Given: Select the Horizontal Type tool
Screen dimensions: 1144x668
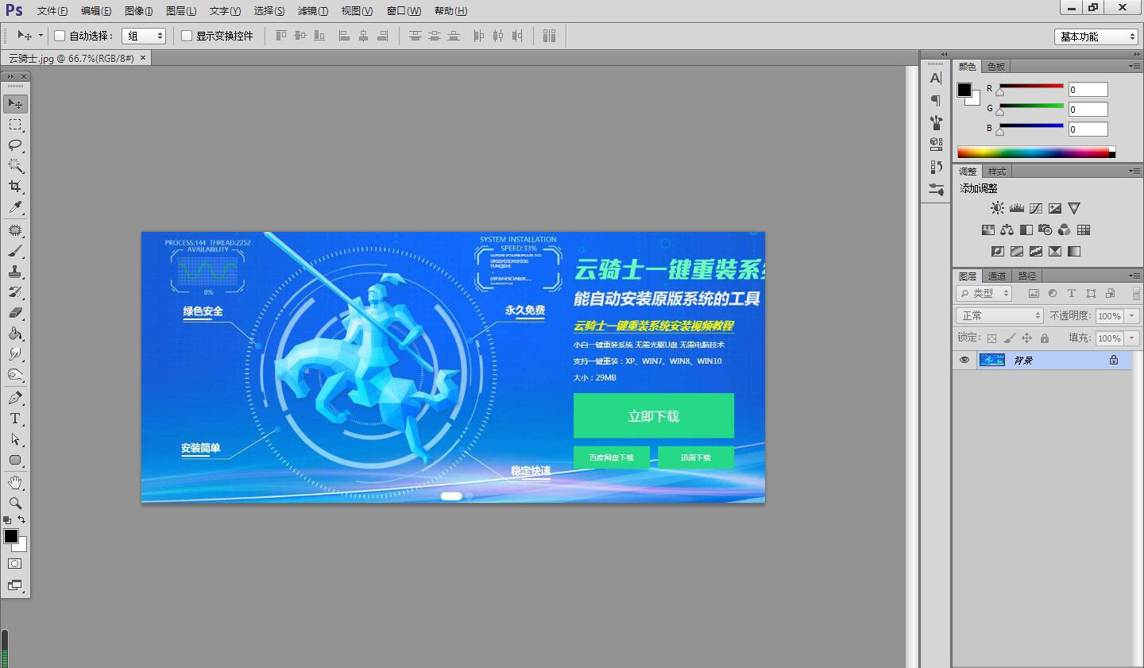Looking at the screenshot, I should coord(15,419).
